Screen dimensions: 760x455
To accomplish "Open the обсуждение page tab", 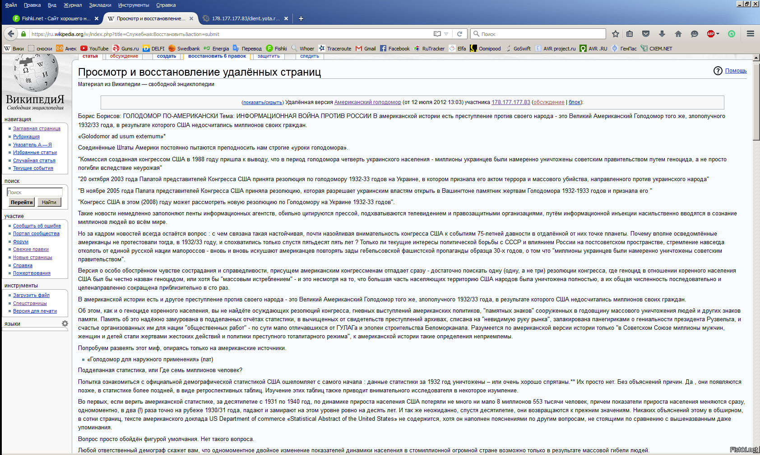I will 124,56.
